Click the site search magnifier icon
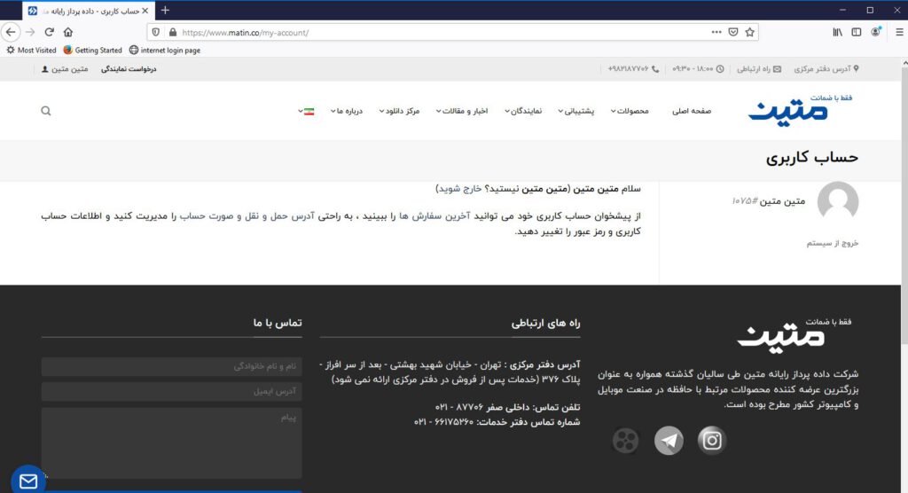This screenshot has width=908, height=493. 46,111
